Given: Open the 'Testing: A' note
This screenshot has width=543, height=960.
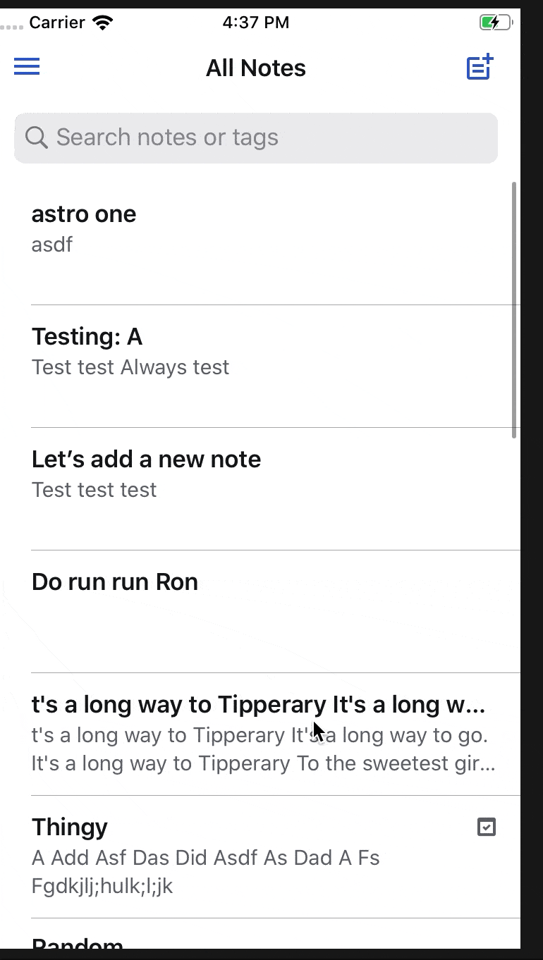Looking at the screenshot, I should point(87,336).
